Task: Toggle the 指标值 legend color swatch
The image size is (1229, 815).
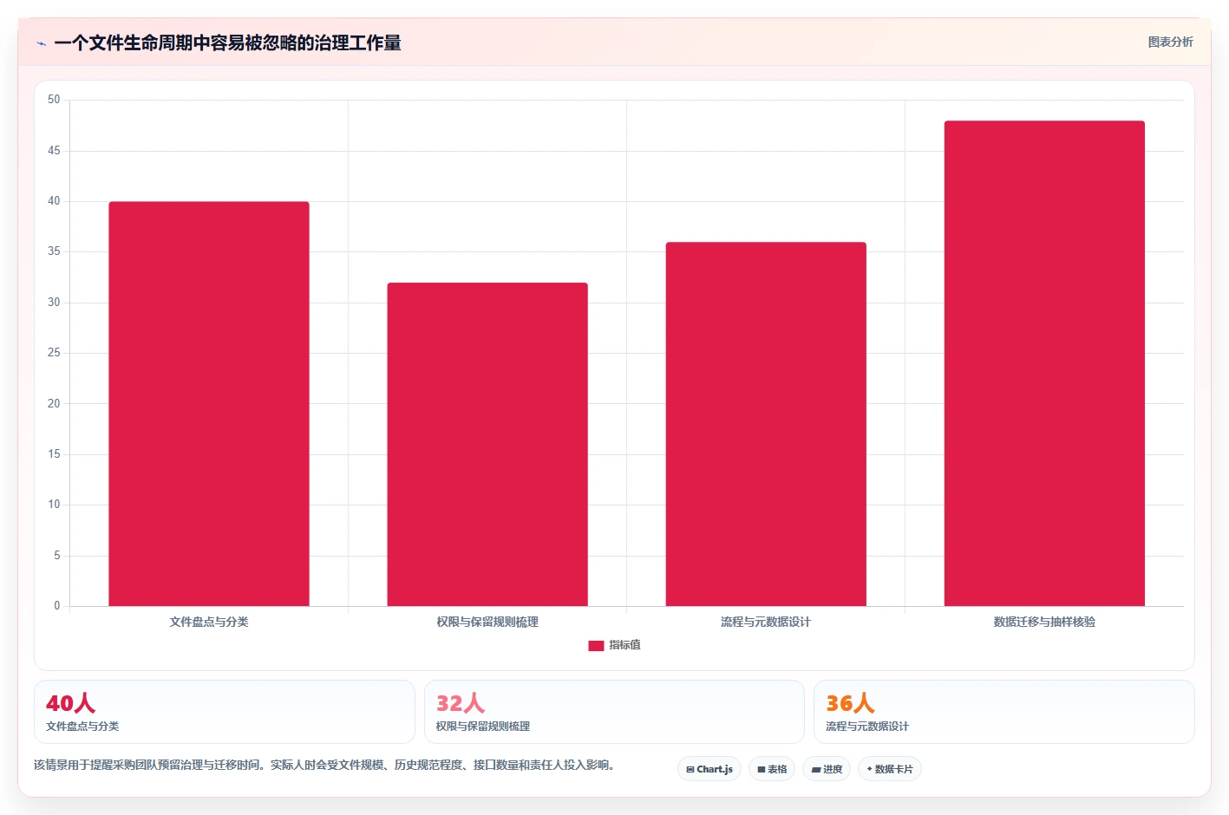Action: (x=596, y=645)
